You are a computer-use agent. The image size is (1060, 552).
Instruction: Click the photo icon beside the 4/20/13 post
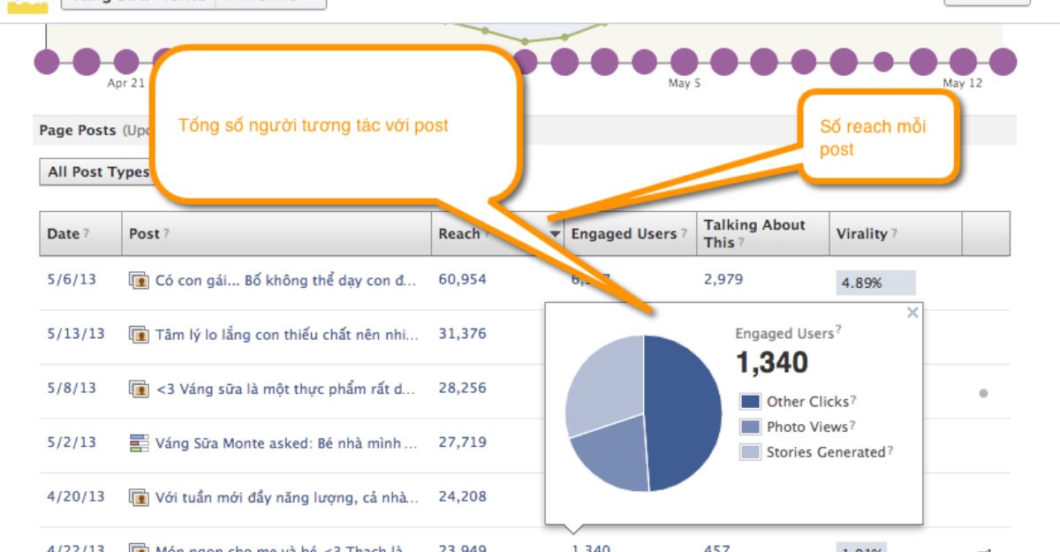[139, 498]
